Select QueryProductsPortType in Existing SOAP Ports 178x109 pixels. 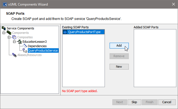pyautogui.click(x=83, y=32)
